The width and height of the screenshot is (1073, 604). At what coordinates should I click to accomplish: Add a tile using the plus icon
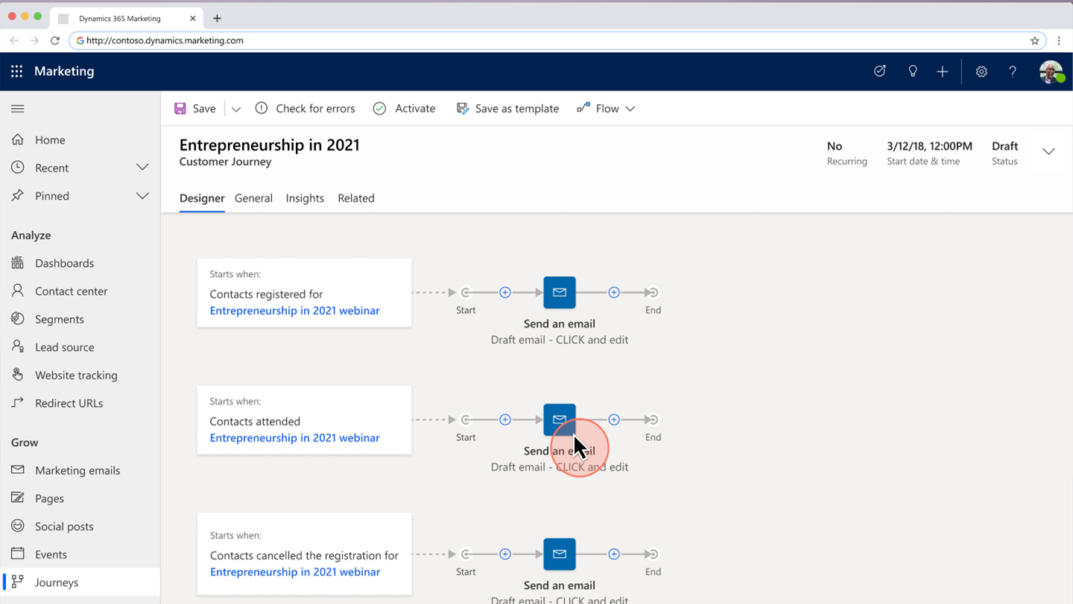(x=505, y=293)
